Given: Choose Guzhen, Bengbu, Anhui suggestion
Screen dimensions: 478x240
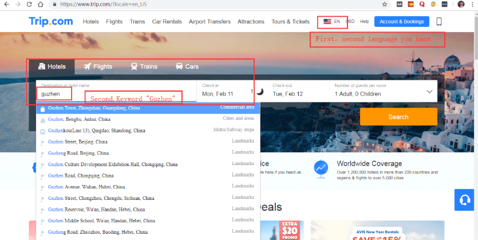Looking at the screenshot, I should pos(79,119).
